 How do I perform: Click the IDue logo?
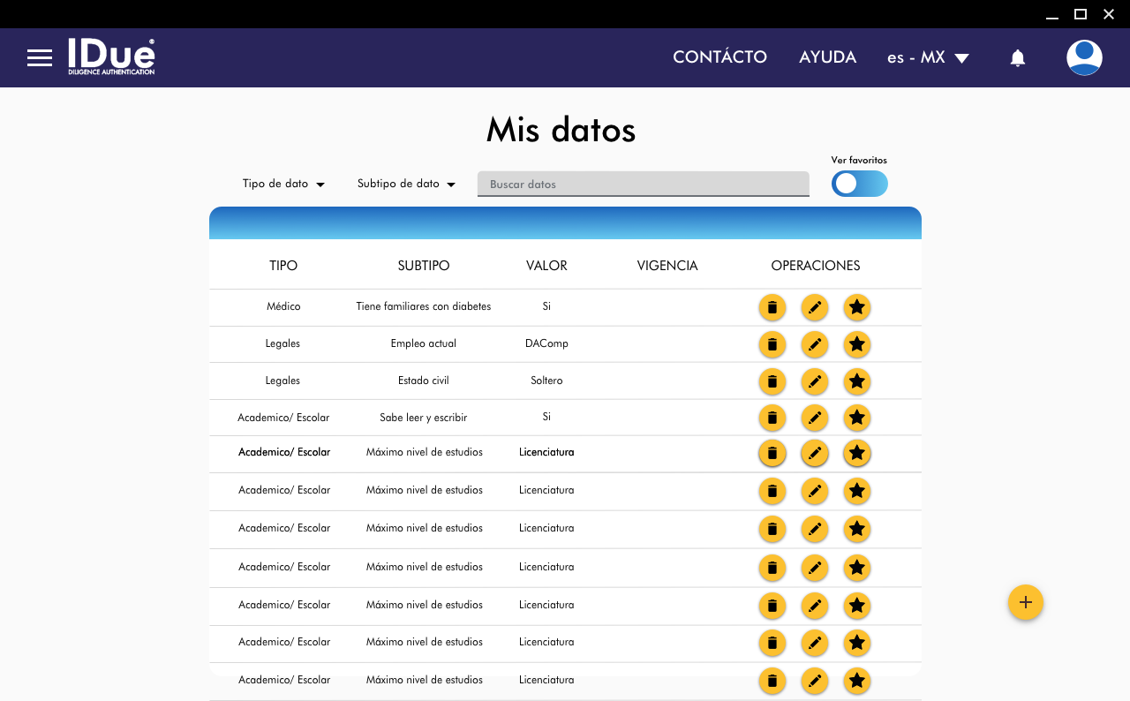point(112,57)
